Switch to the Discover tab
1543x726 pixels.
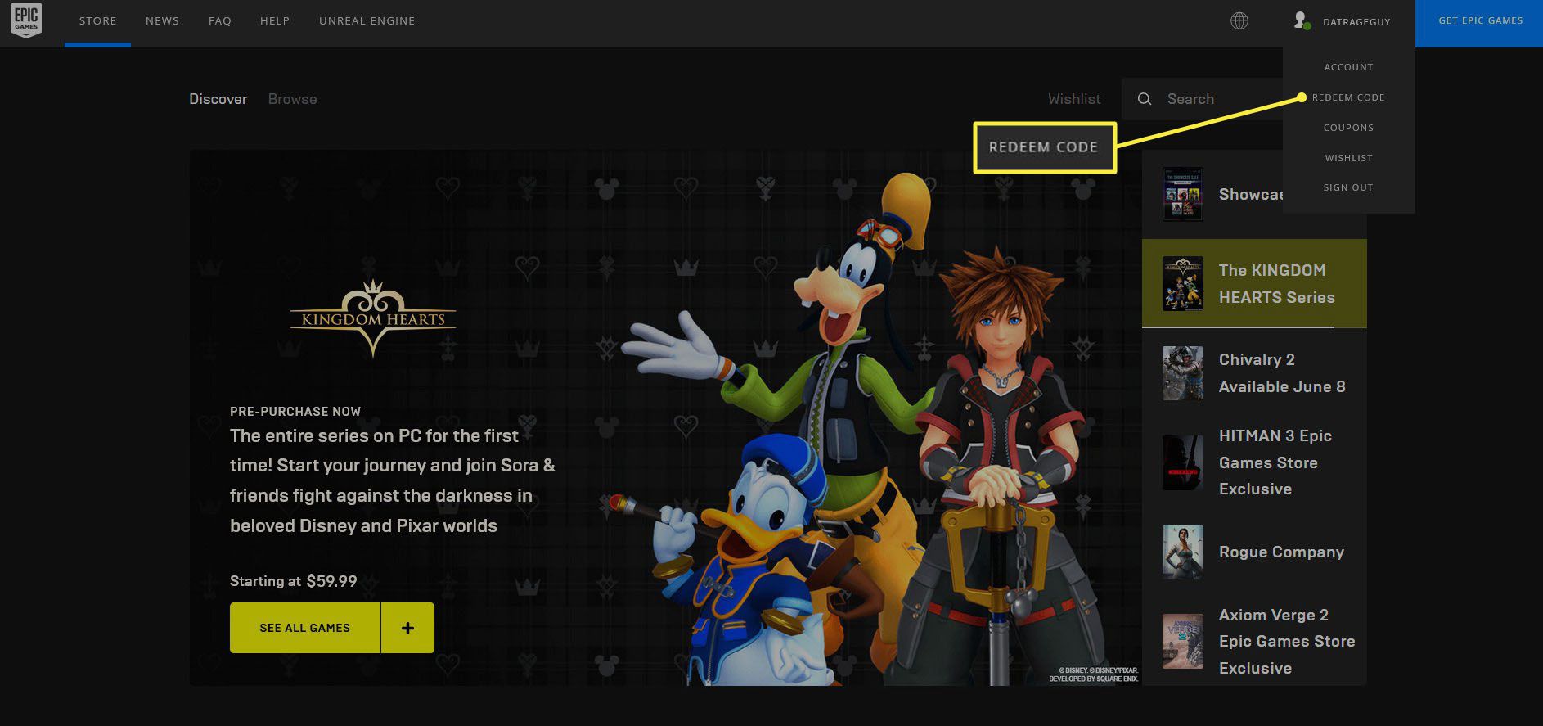tap(218, 99)
